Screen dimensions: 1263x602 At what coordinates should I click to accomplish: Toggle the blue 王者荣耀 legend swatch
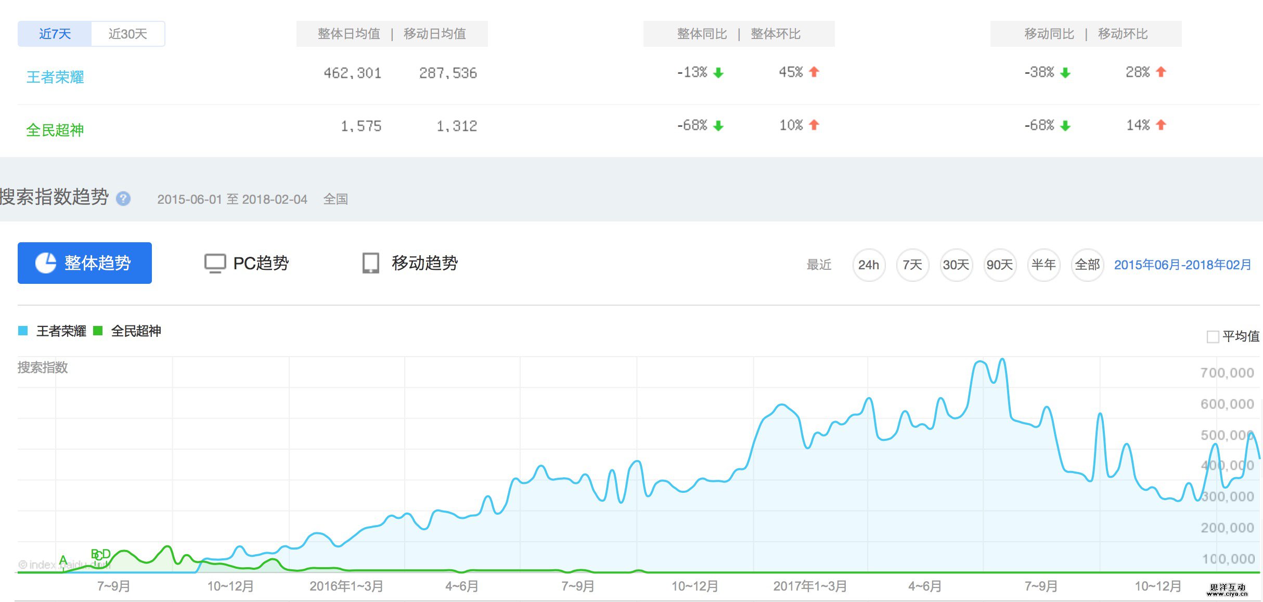pyautogui.click(x=23, y=331)
